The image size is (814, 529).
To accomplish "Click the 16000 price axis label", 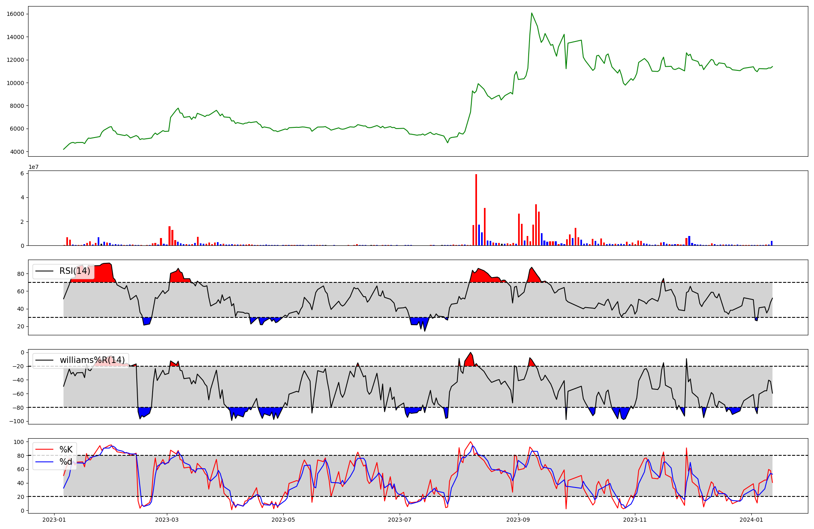I will click(15, 14).
